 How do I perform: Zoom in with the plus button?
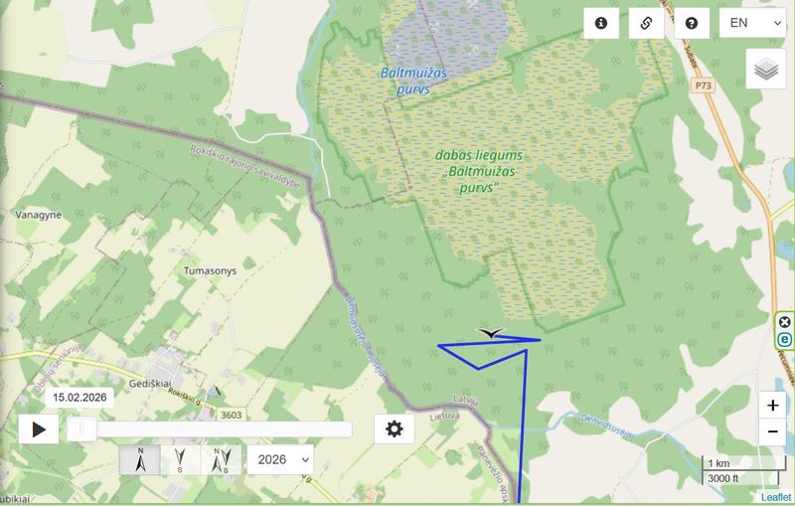tap(773, 406)
